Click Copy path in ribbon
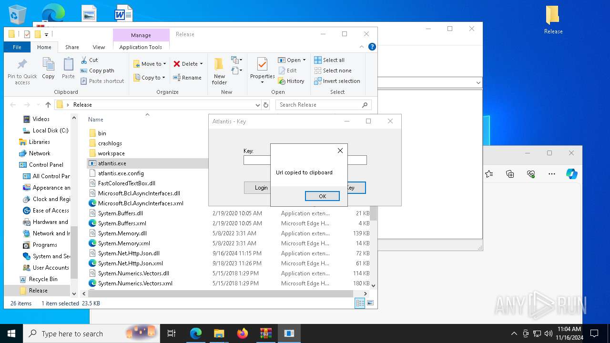This screenshot has width=610, height=343. (x=97, y=71)
